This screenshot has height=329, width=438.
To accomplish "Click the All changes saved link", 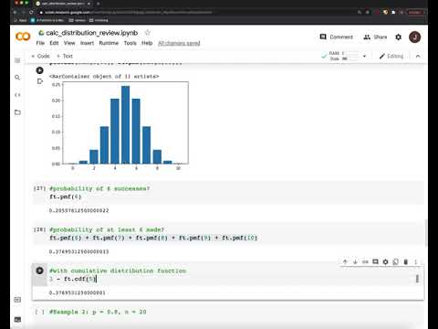I will [179, 43].
